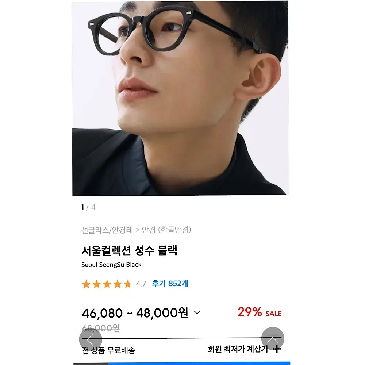The width and height of the screenshot is (365, 365).
Task: Tap the scroll-to-top circle button
Action: (x=273, y=338)
